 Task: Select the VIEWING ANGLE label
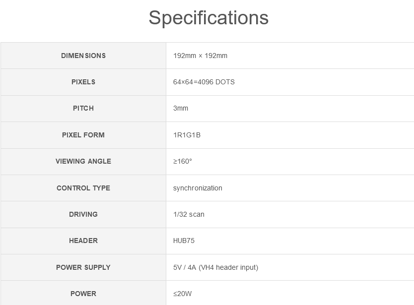[83, 162]
